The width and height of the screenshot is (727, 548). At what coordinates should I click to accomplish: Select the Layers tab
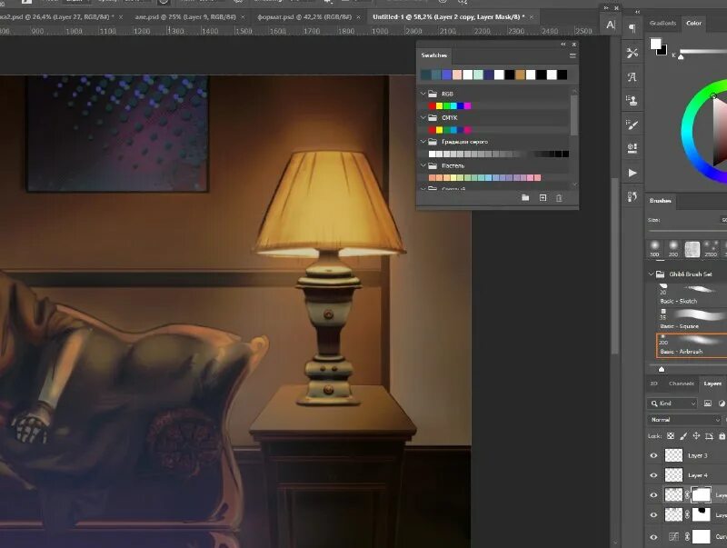(712, 384)
